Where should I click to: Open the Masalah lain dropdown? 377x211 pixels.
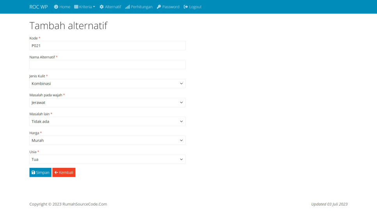pos(107,122)
